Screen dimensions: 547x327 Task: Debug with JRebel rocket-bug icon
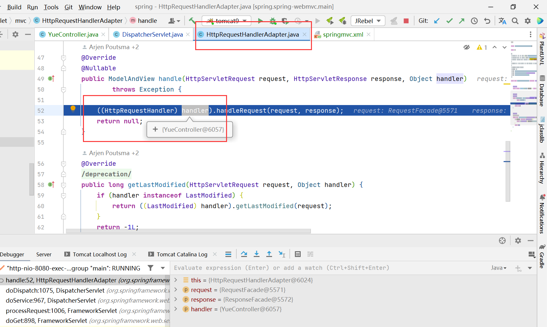coord(343,21)
